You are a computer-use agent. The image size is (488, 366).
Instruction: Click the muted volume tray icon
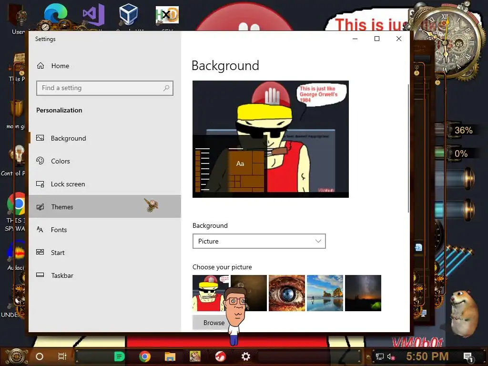click(391, 356)
